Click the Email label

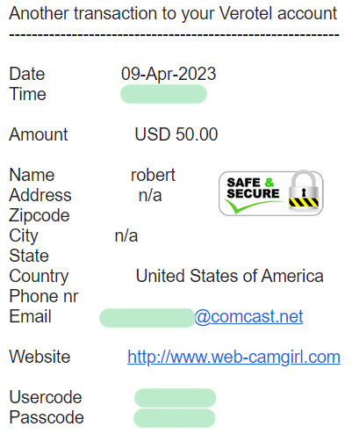(30, 316)
